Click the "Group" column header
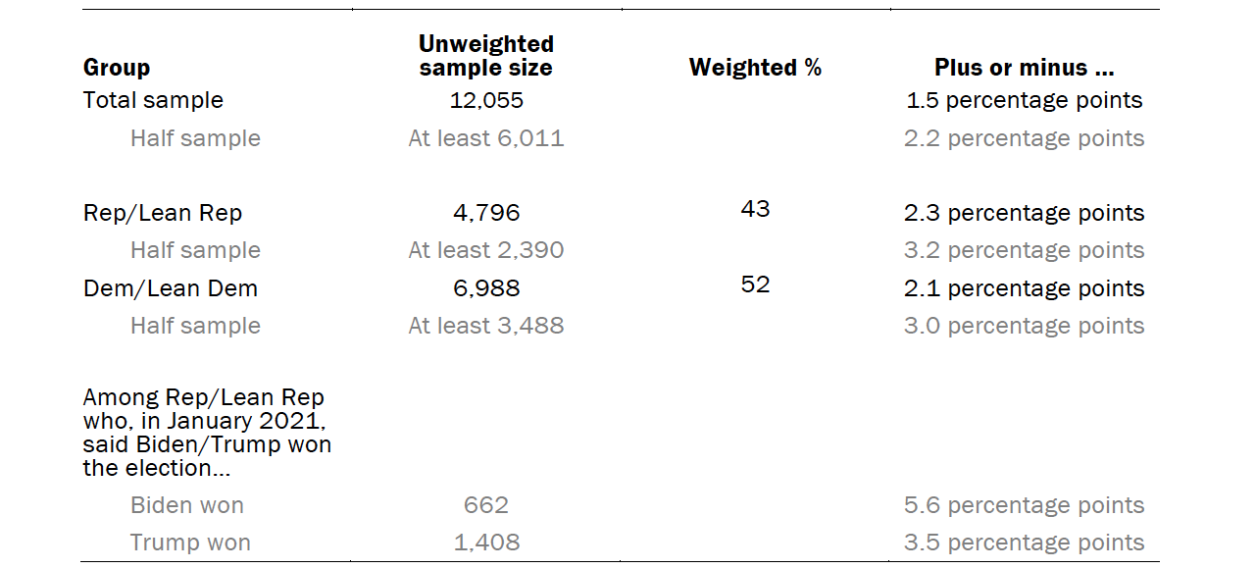This screenshot has width=1255, height=569. [117, 68]
